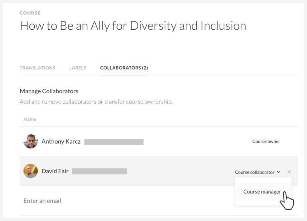This screenshot has width=307, height=221.
Task: Switch to the Translations tab
Action: [37, 68]
